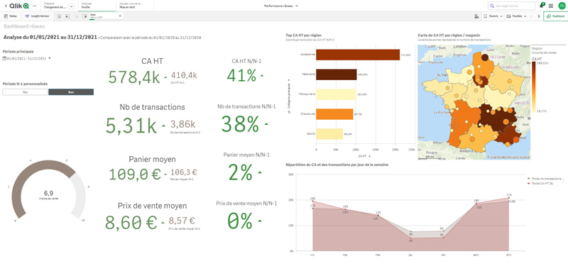
Task: Open the Catégorie principale axis dropdown
Action: [289, 96]
